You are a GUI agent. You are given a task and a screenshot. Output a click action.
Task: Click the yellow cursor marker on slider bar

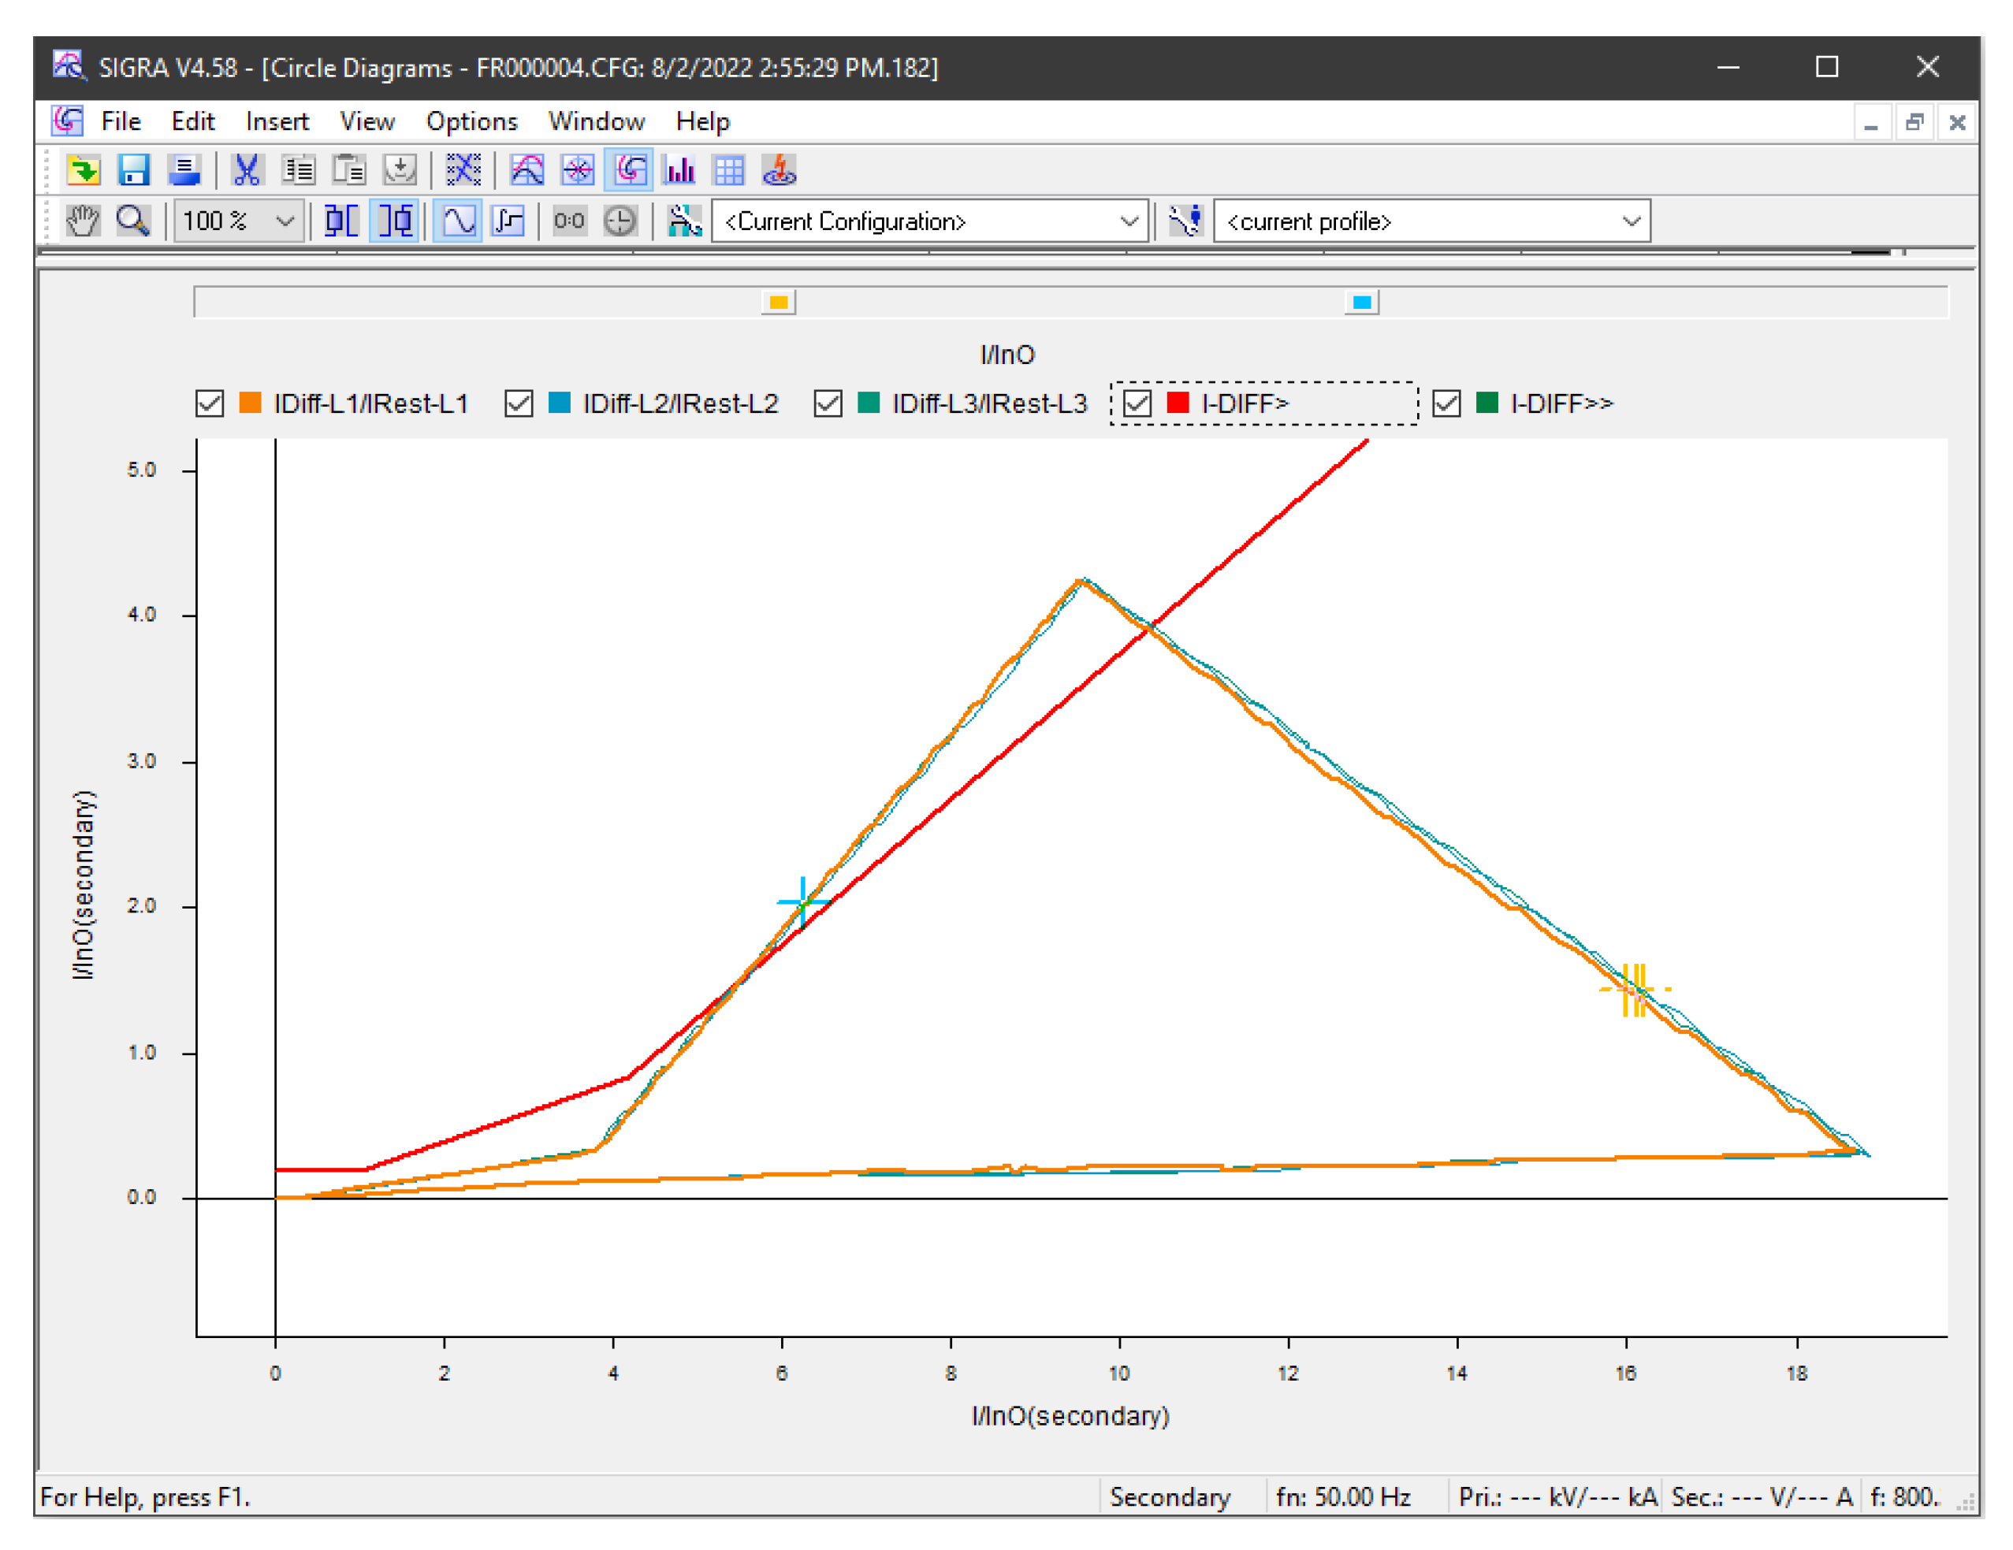(x=779, y=303)
